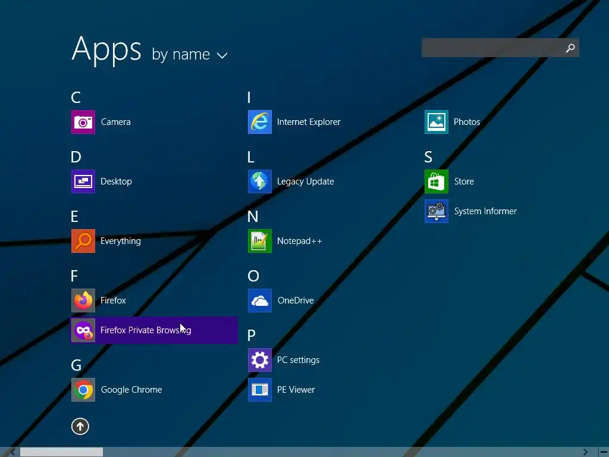Launch the PE Viewer icon
This screenshot has width=609, height=457.
pos(260,390)
